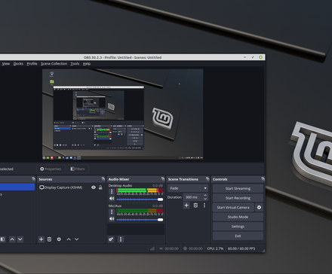The height and width of the screenshot is (274, 332).
Task: Click the recording timer 00:00:00
Action: tap(195, 248)
